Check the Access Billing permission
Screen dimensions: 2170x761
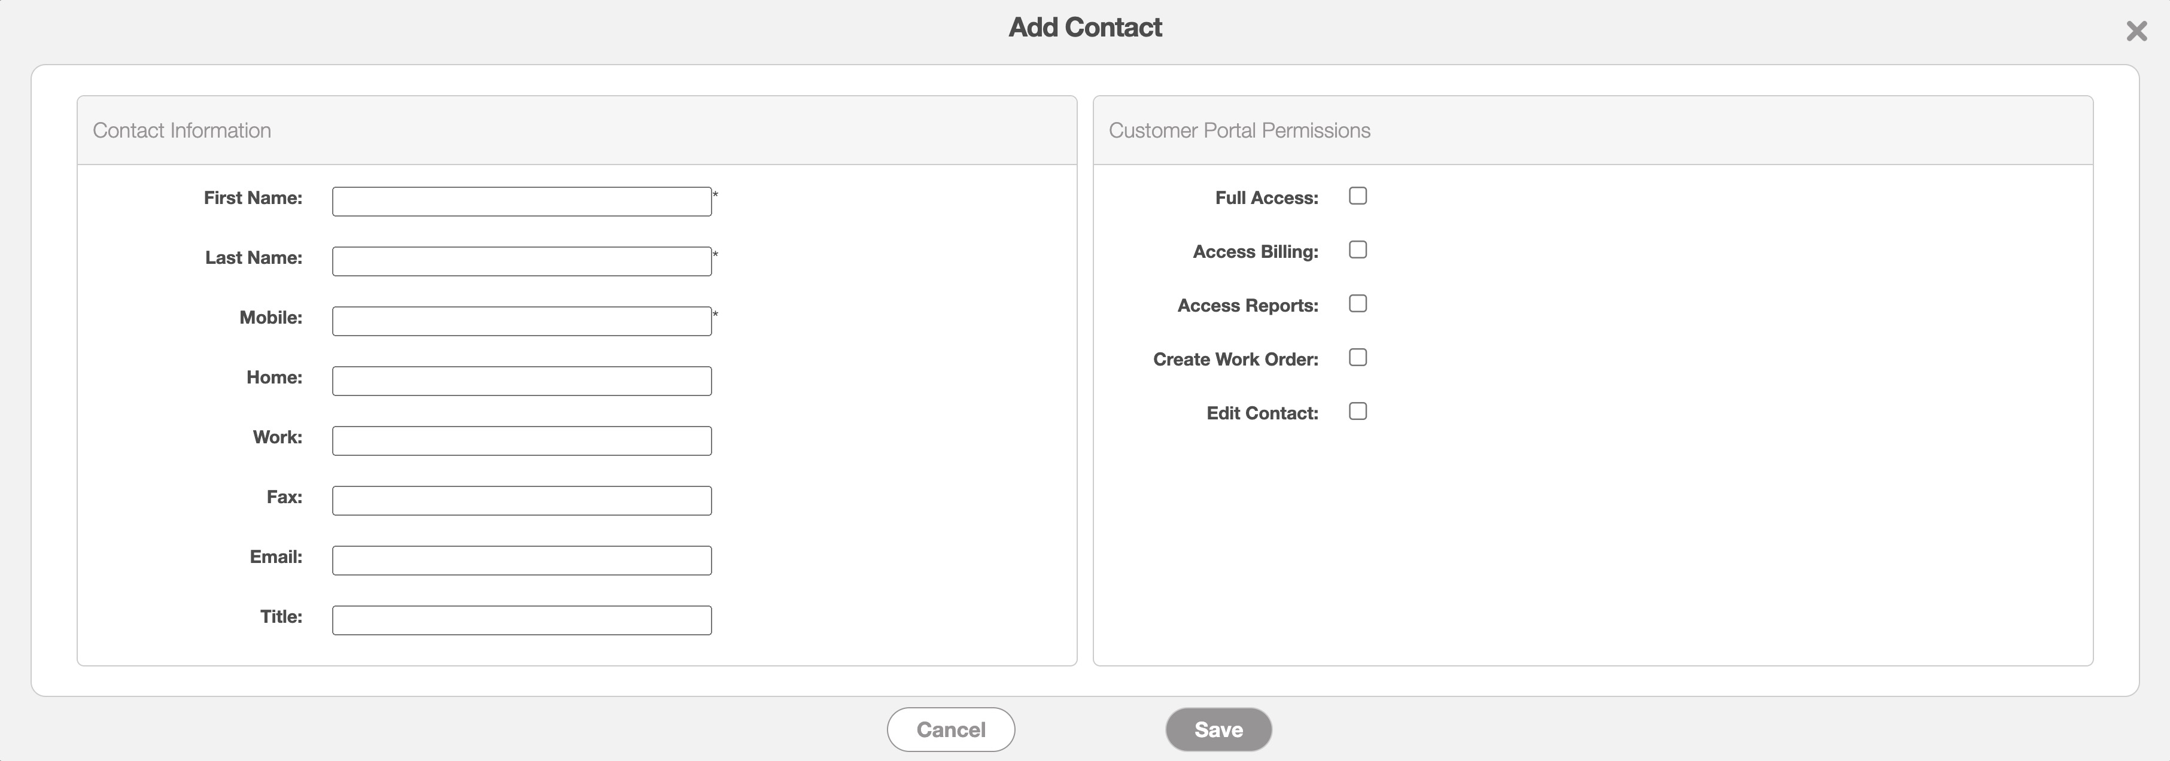(x=1358, y=250)
